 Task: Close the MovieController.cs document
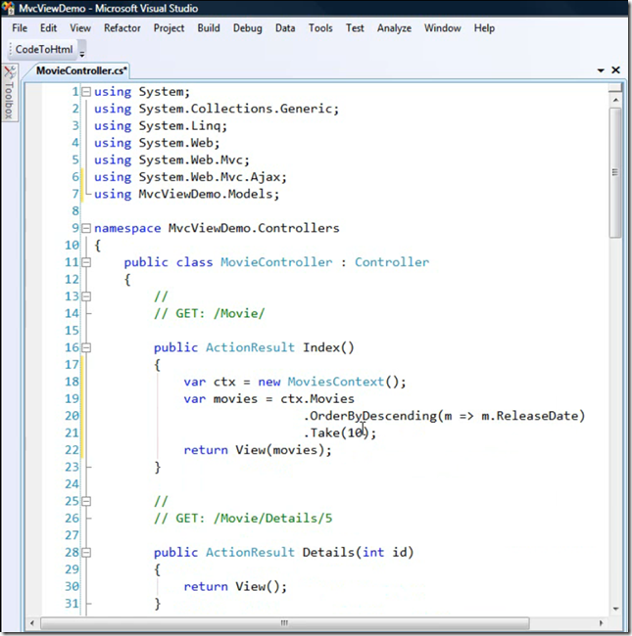[x=615, y=70]
